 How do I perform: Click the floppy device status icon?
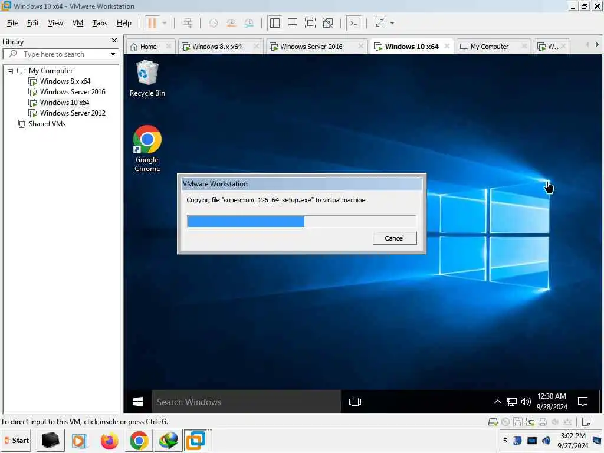click(518, 422)
